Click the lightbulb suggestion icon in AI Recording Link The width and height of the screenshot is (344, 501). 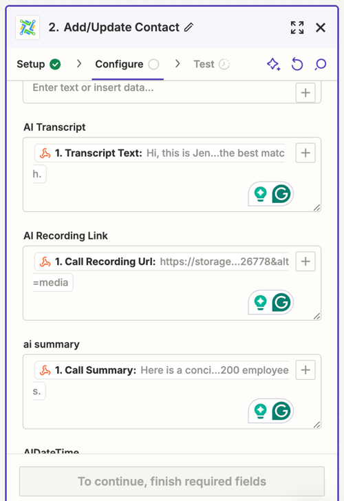(x=260, y=302)
